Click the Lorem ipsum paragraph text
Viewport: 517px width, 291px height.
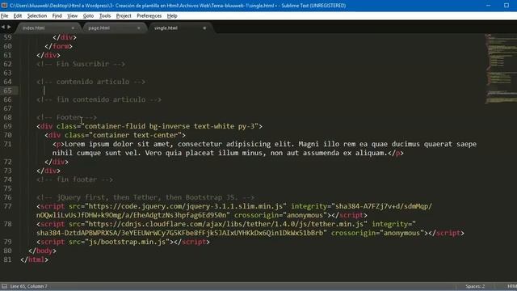[x=264, y=149]
